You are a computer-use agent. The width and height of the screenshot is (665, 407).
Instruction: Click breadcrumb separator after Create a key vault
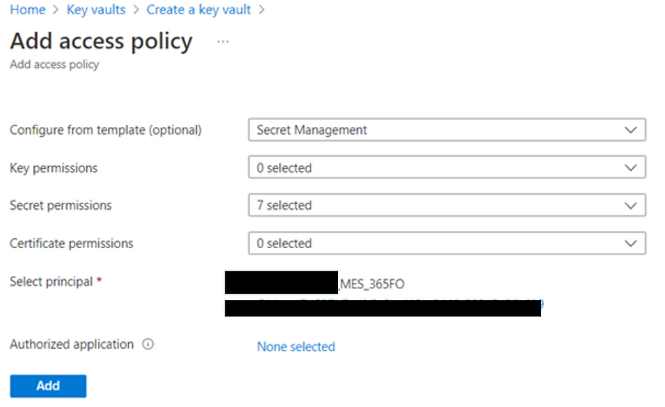click(261, 9)
